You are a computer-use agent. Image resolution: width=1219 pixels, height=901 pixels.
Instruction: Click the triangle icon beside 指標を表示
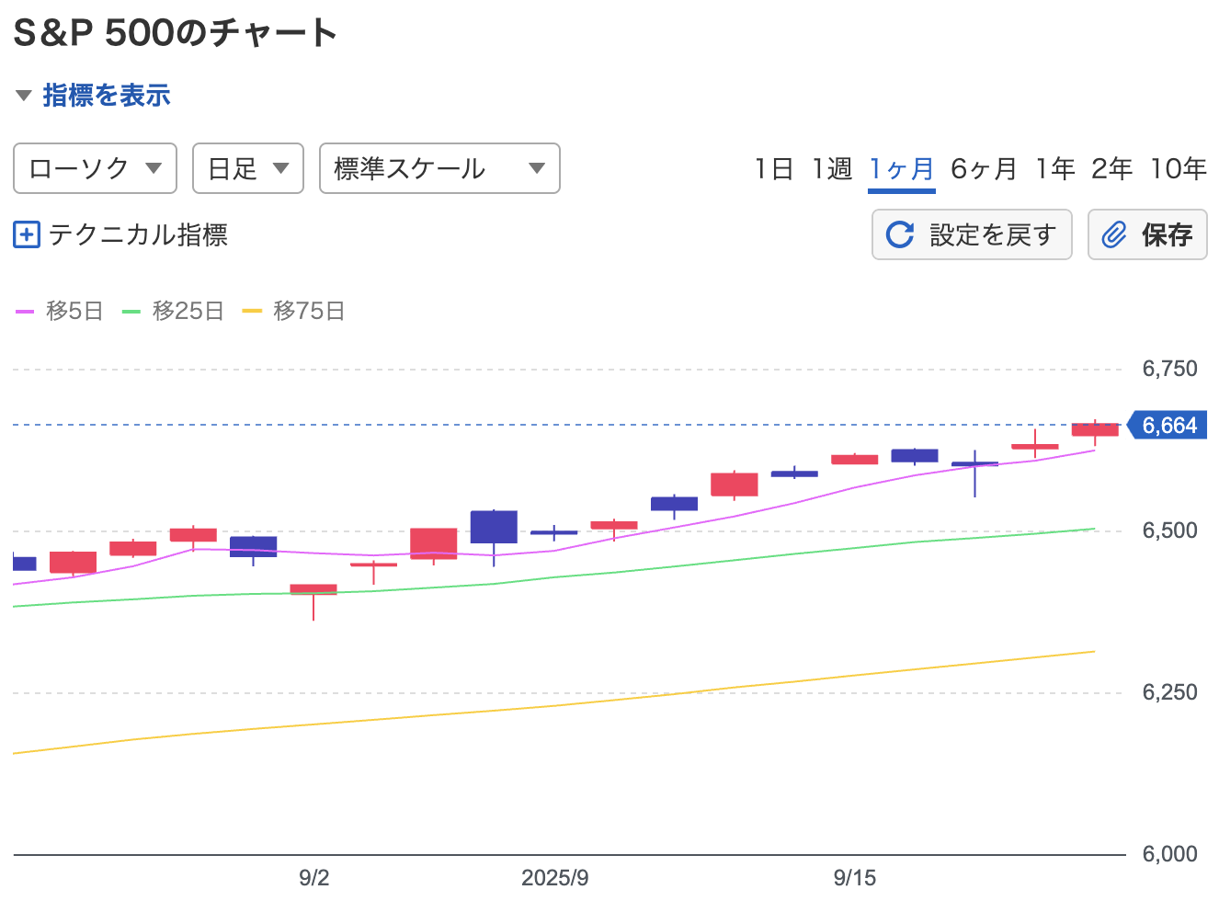click(x=24, y=96)
